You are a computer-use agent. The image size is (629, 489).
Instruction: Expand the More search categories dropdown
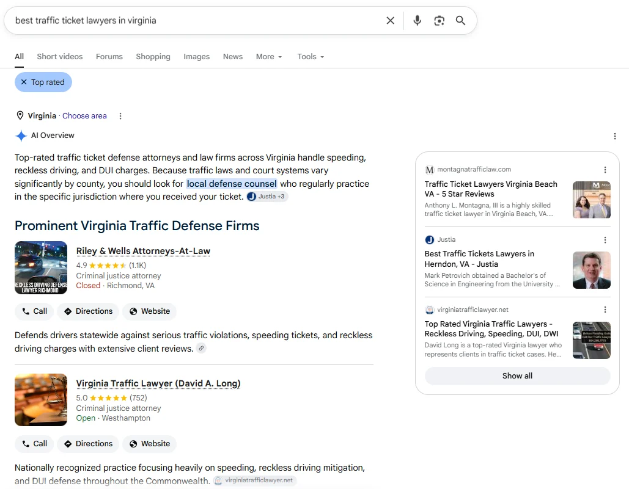(x=269, y=56)
